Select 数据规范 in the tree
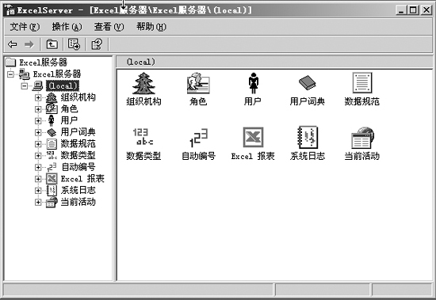This screenshot has width=436, height=300. (x=78, y=143)
